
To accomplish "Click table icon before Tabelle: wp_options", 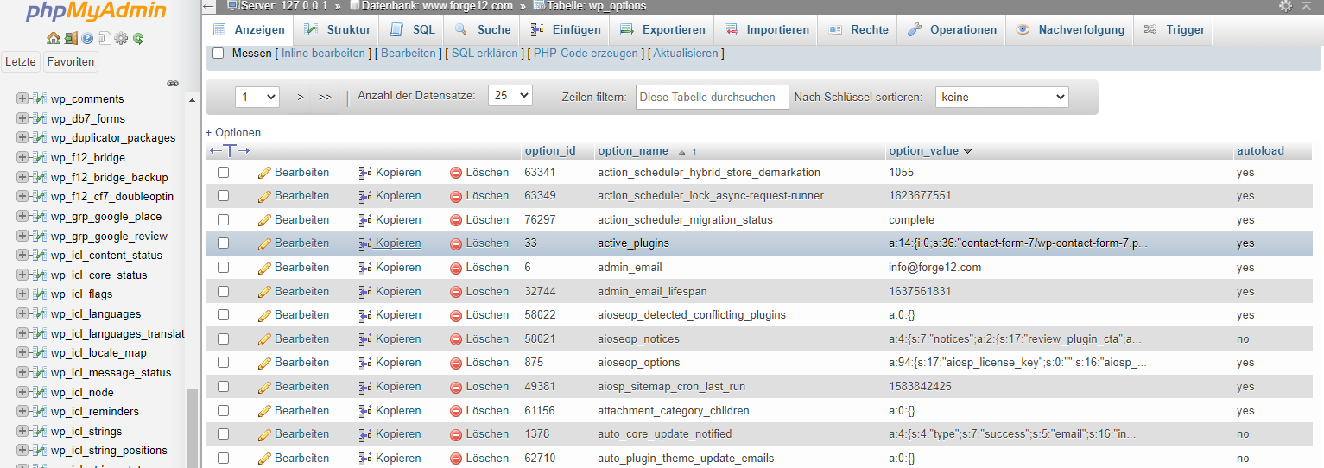I will pyautogui.click(x=540, y=5).
